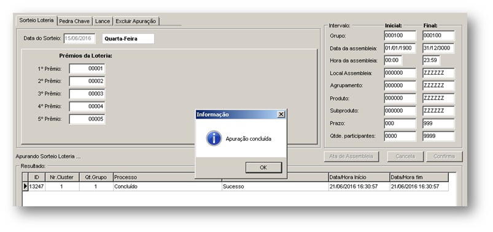Click the Cancela button
This screenshot has height=232, width=493.
(x=405, y=156)
